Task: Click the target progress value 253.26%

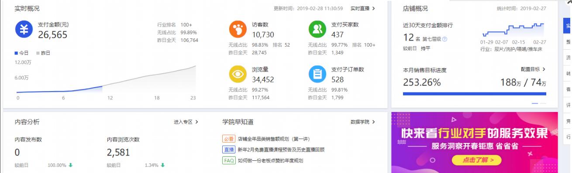Action: point(422,82)
